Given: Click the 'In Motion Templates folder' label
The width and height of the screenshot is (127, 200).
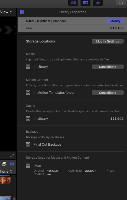Looking at the screenshot, I should 54,93.
